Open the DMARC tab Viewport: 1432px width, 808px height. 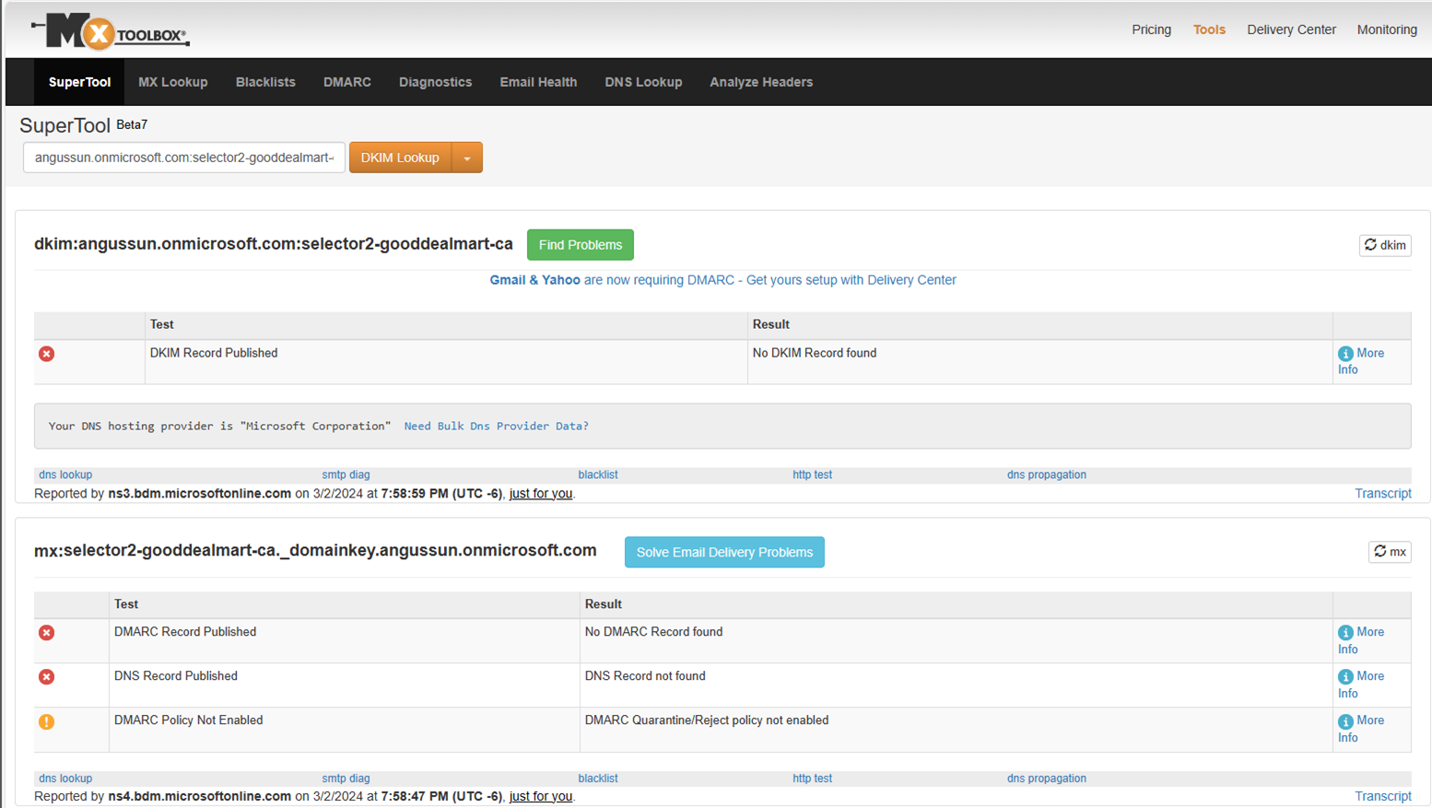[x=347, y=82]
